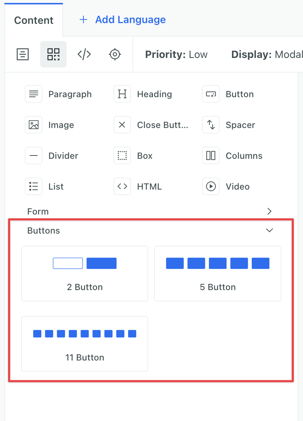Image resolution: width=303 pixels, height=421 pixels.
Task: Select the targeting settings icon
Action: tap(115, 54)
